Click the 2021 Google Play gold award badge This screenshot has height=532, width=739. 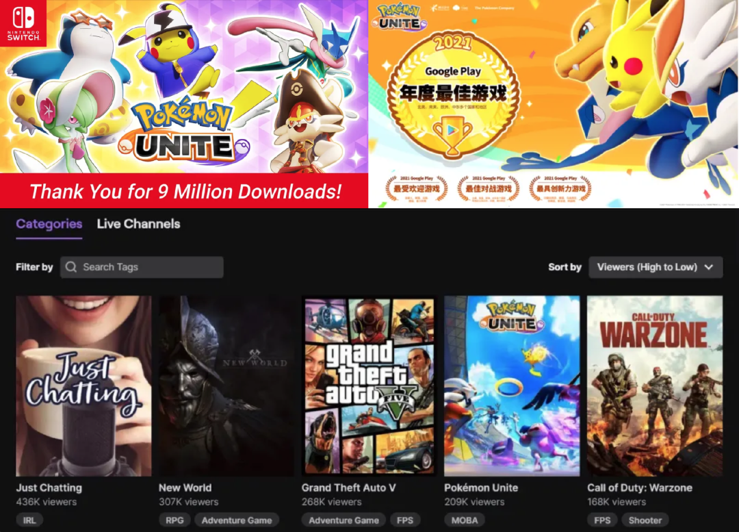452,95
